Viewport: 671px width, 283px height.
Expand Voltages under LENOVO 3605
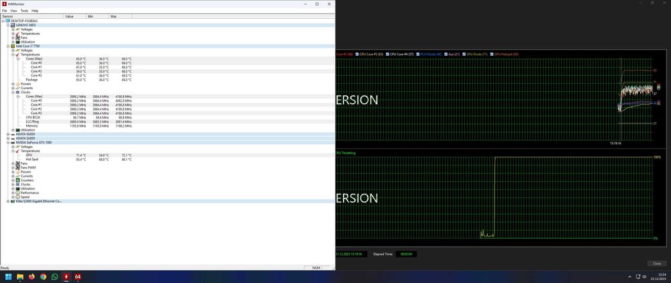coord(13,30)
